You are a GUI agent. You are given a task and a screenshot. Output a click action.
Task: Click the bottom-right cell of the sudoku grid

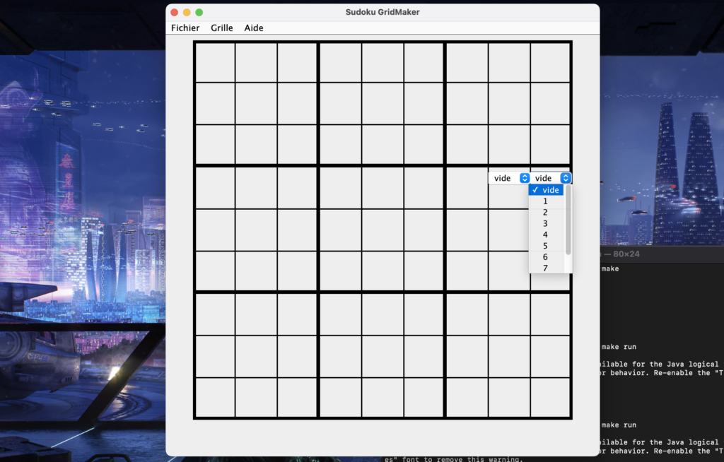(550, 398)
